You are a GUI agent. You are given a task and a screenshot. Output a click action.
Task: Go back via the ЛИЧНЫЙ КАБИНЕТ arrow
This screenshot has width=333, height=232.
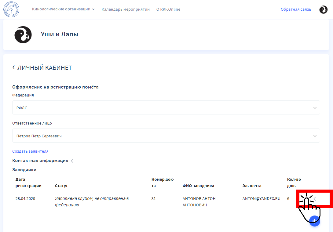click(14, 67)
